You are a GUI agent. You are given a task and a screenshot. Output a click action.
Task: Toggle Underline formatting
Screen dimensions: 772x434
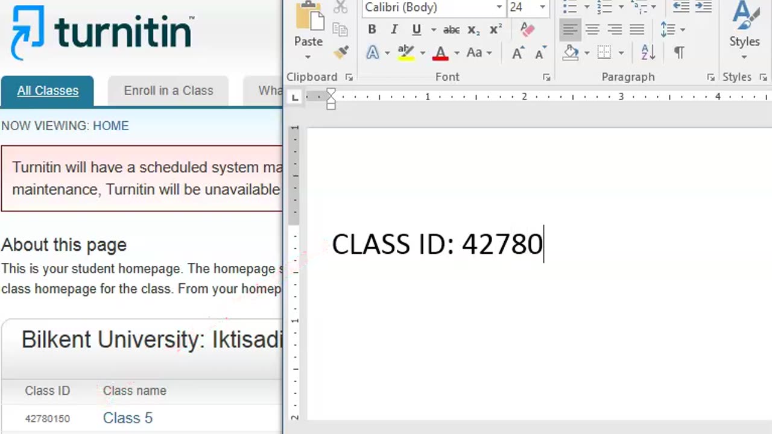pyautogui.click(x=416, y=30)
